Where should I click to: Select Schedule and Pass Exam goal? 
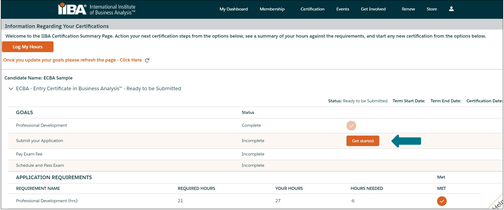click(40, 166)
